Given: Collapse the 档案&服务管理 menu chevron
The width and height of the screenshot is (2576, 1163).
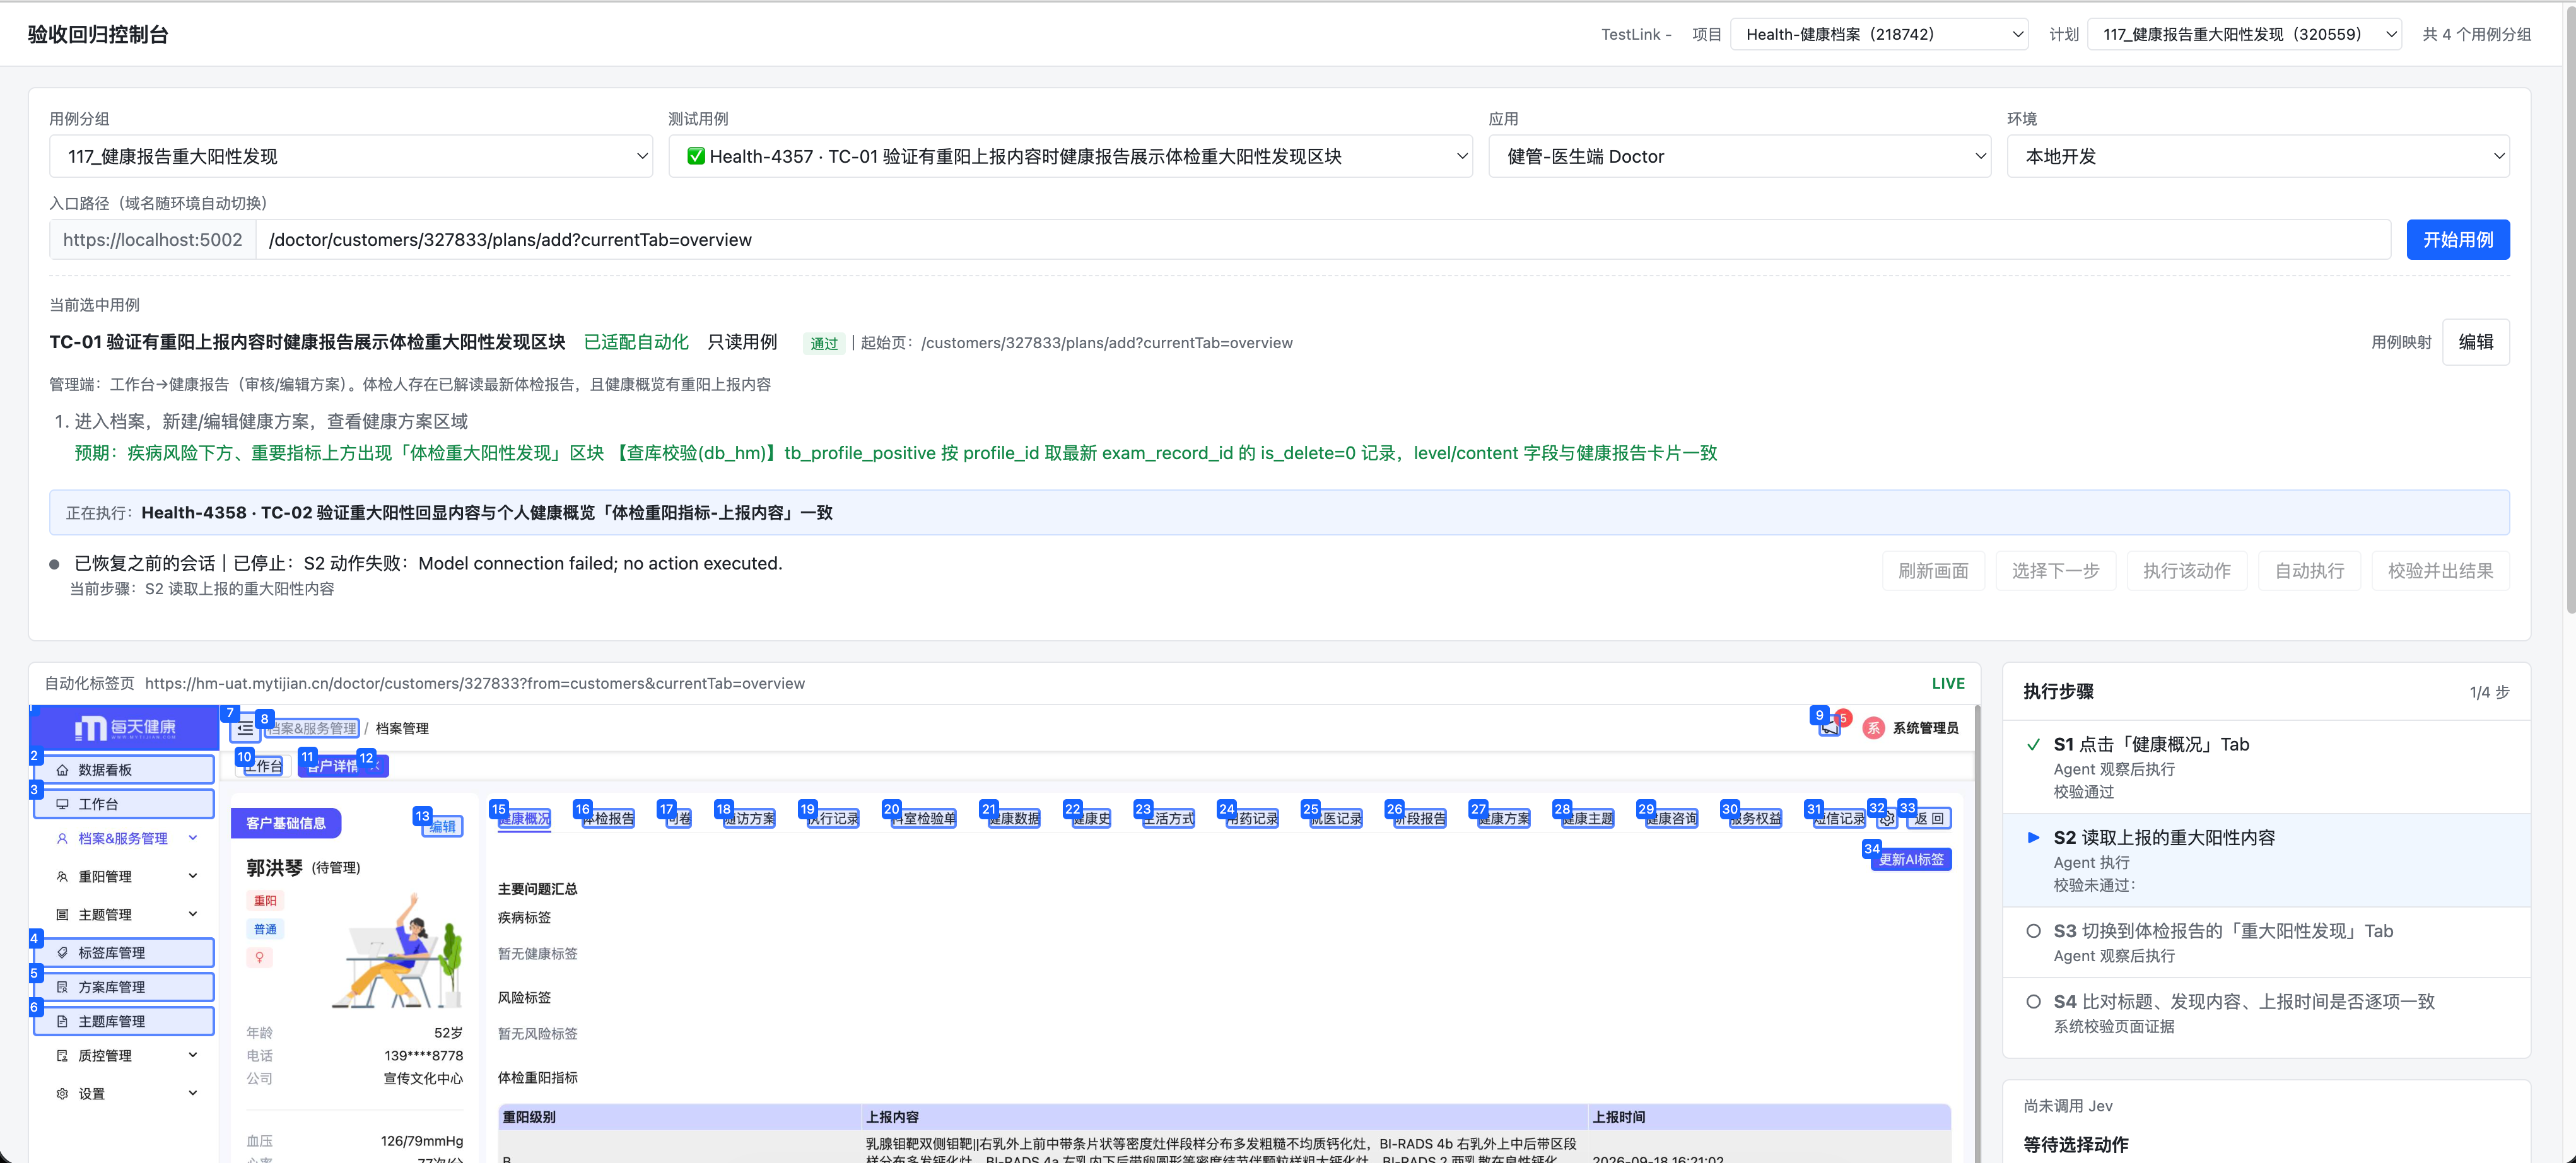Looking at the screenshot, I should [193, 839].
